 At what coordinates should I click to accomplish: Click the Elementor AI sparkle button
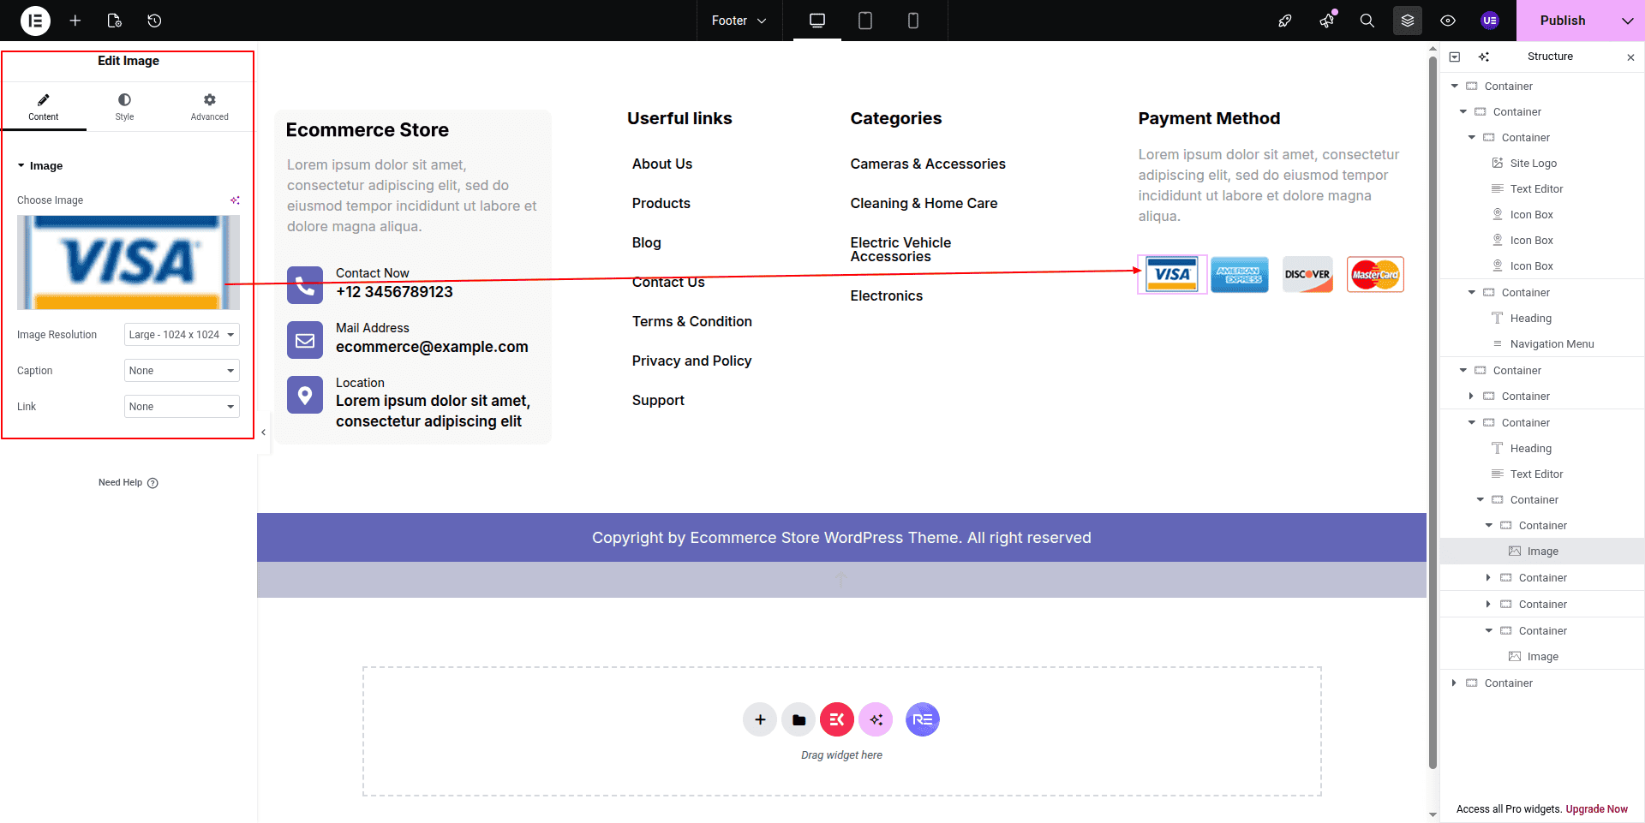[876, 719]
